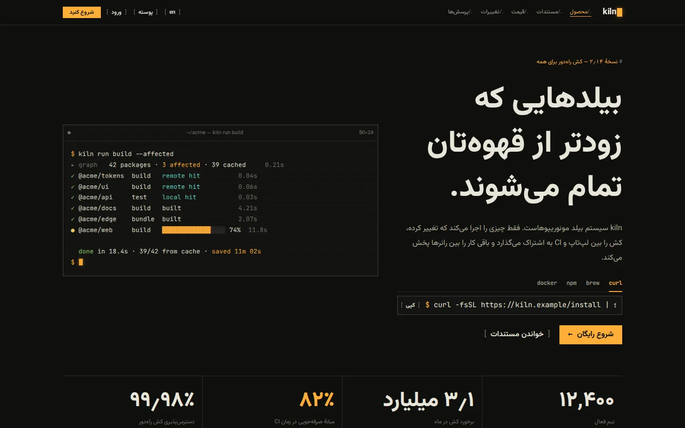Image resolution: width=685 pixels, height=428 pixels.
Task: Click the version ۲٫۱۴ announcement tag
Action: tap(579, 62)
